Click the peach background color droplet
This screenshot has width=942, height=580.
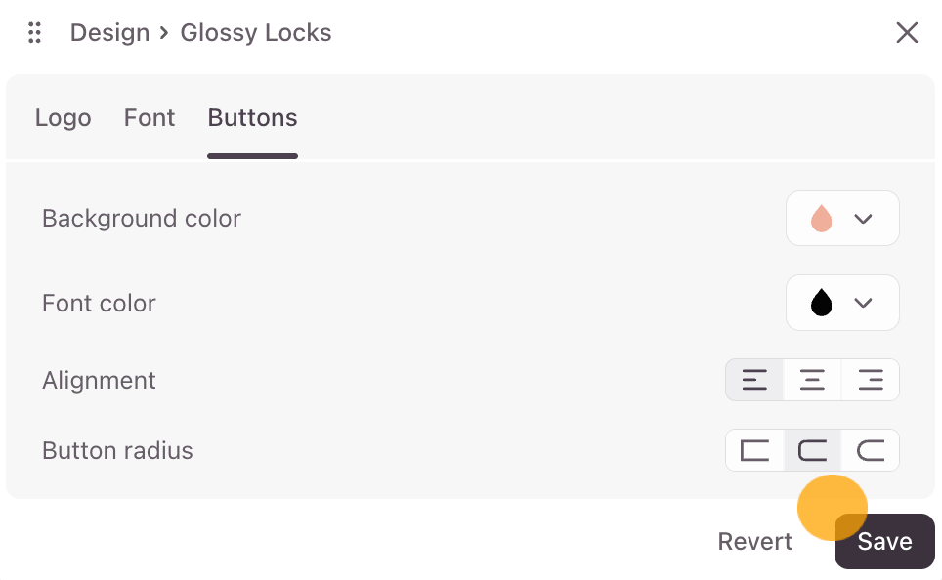[x=821, y=219]
